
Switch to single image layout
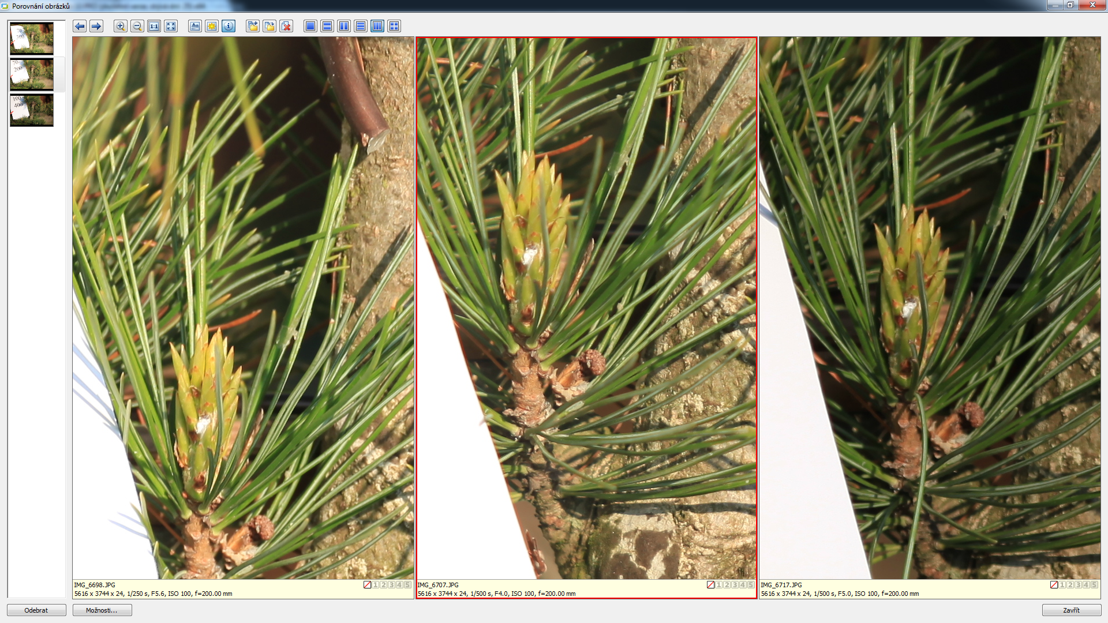(310, 26)
